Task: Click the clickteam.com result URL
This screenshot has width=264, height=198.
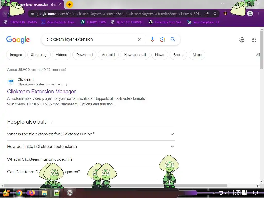Action: (40, 84)
